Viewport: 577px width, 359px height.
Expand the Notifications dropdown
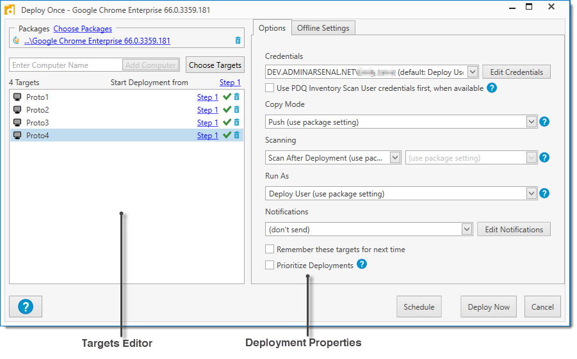point(466,229)
